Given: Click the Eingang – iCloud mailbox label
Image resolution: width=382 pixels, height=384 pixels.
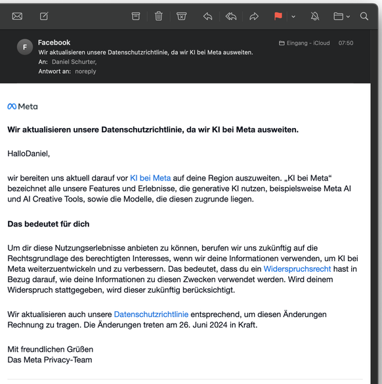Looking at the screenshot, I should [305, 43].
